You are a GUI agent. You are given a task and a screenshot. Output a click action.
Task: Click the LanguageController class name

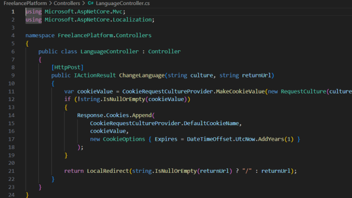110,52
